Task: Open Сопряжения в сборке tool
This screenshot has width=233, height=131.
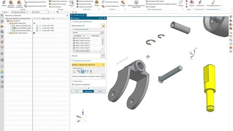Action: (58, 4)
